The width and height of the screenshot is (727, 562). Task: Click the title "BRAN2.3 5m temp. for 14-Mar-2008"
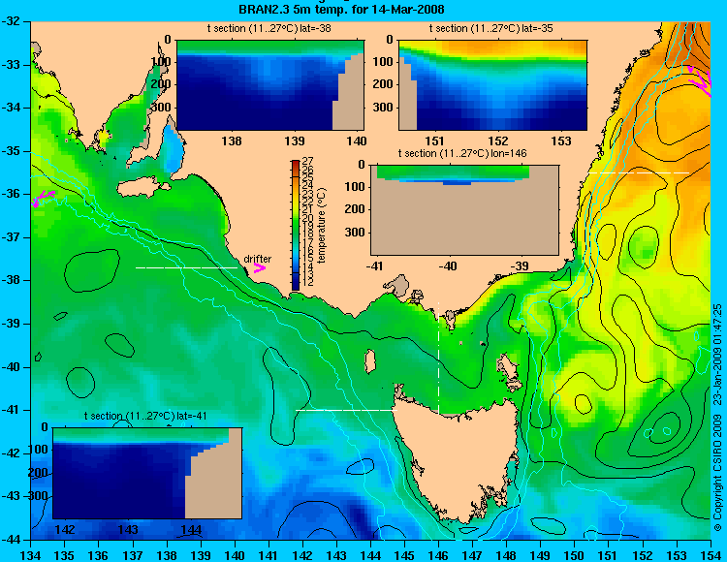[x=341, y=9]
